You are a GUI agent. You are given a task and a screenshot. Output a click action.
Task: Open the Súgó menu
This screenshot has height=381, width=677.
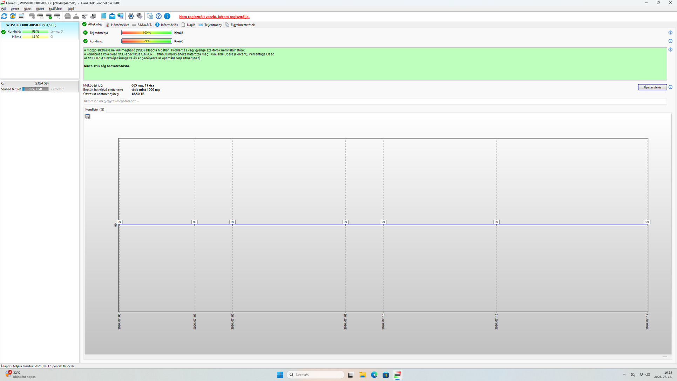(70, 9)
